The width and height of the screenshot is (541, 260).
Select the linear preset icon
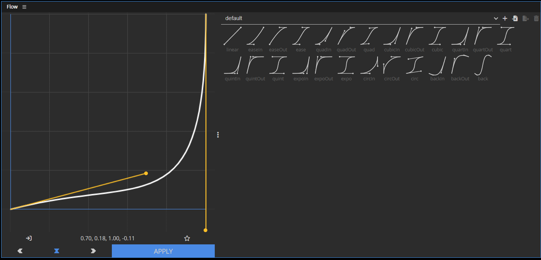click(232, 35)
